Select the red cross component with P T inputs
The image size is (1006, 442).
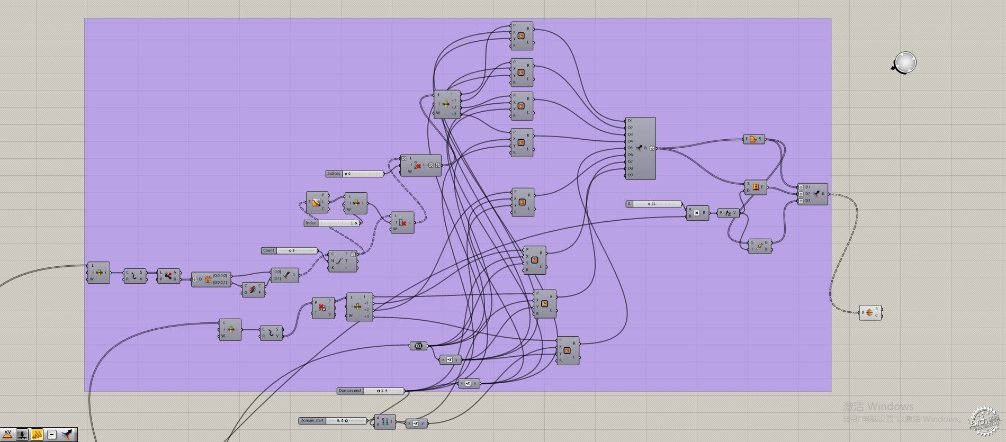coord(323,308)
